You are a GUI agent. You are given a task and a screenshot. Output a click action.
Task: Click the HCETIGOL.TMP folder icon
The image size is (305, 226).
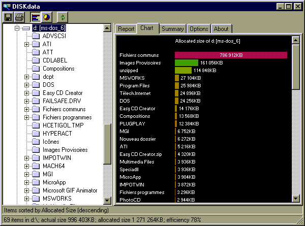coord(36,125)
